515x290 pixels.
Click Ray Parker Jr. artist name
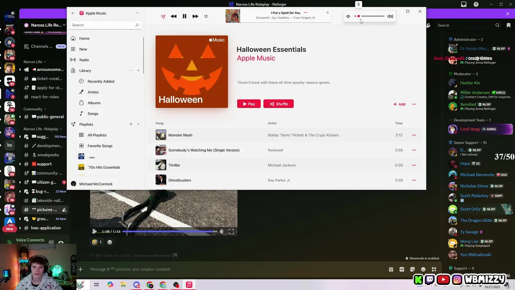point(279,180)
